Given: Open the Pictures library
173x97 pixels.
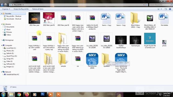Looking at the screenshot, I should 9,32.
